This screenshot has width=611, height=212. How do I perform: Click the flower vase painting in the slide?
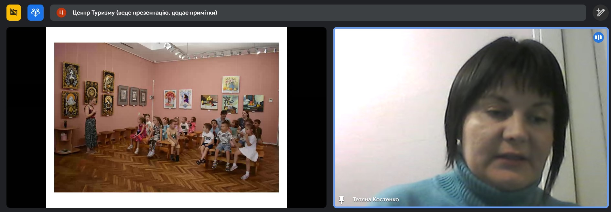231,84
